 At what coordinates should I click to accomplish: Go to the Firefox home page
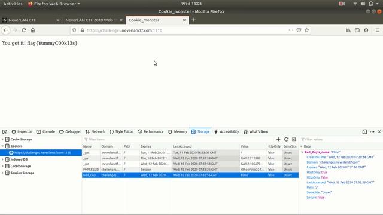33,30
